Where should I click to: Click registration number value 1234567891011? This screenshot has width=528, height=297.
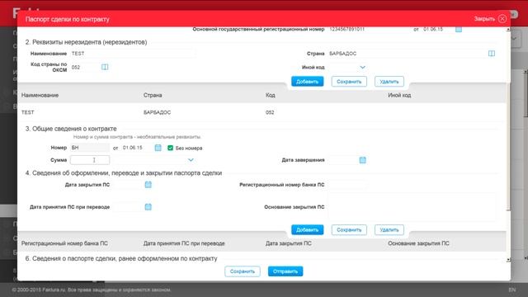(x=346, y=30)
